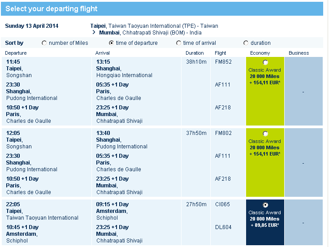This screenshot has width=329, height=247.
Task: Choose duration sorting radio button
Action: [x=246, y=43]
